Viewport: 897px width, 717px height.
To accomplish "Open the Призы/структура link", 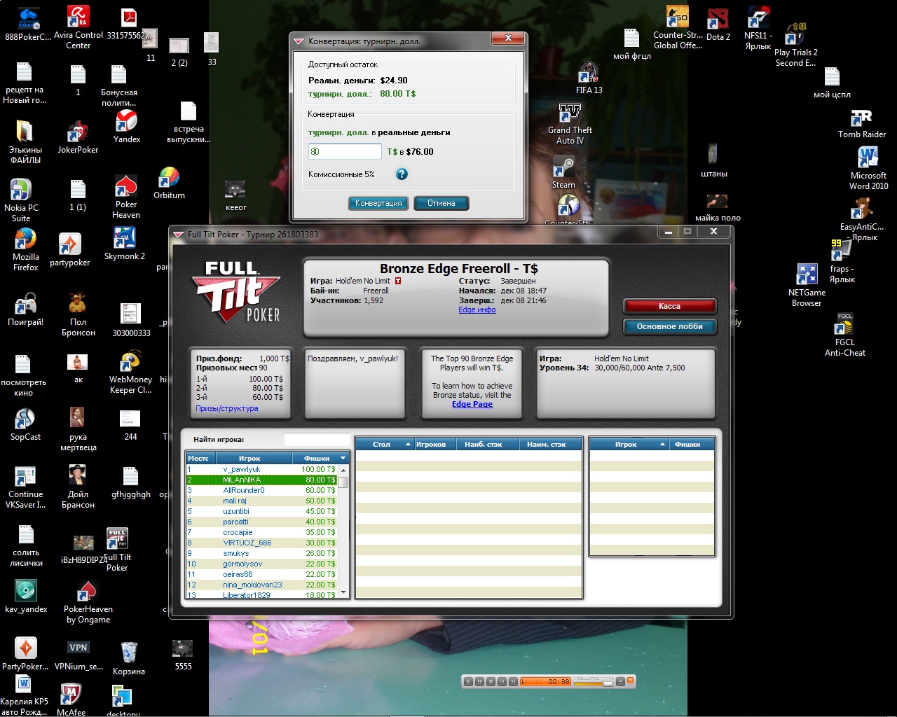I will [227, 408].
